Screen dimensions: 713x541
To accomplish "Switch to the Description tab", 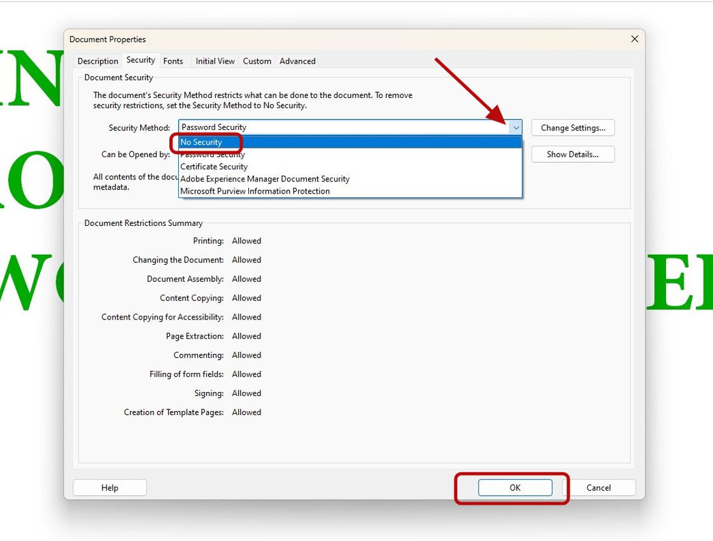I will click(98, 61).
